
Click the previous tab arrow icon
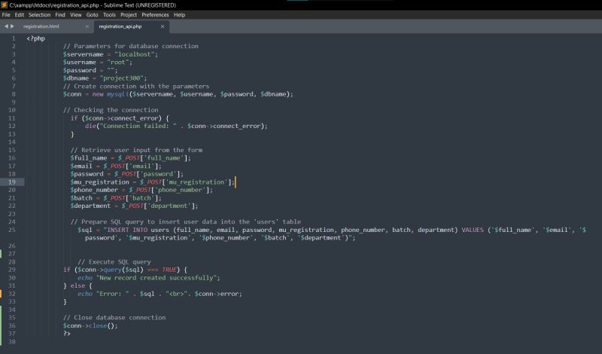pyautogui.click(x=6, y=26)
